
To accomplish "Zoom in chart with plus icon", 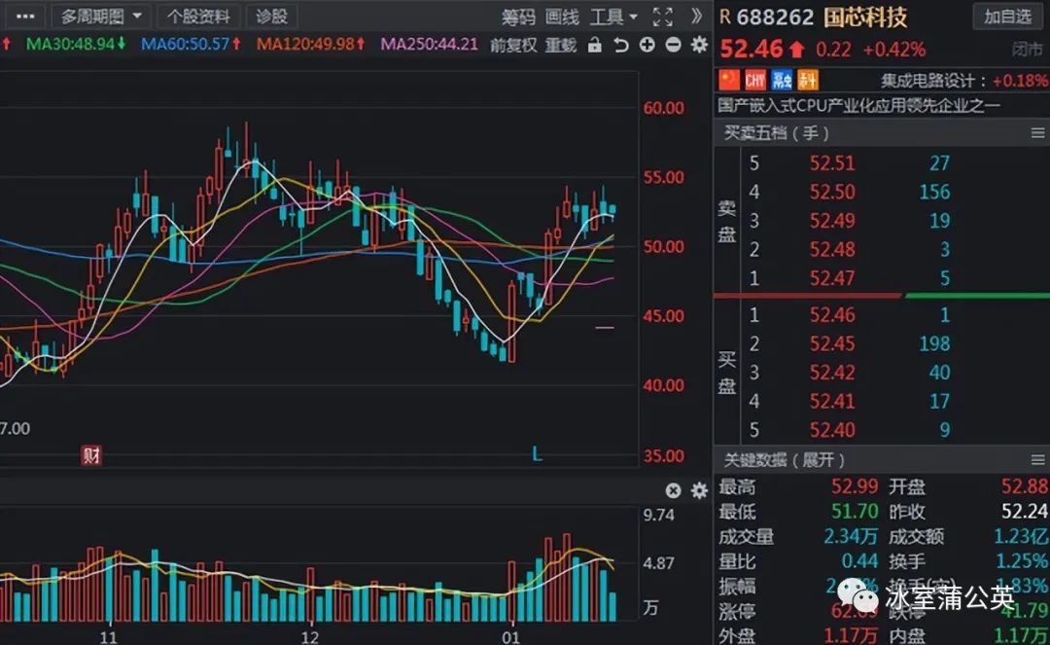I will pos(647,45).
